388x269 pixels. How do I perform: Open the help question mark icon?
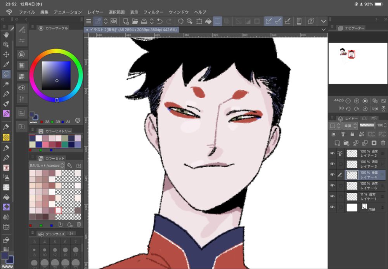[x=311, y=21]
